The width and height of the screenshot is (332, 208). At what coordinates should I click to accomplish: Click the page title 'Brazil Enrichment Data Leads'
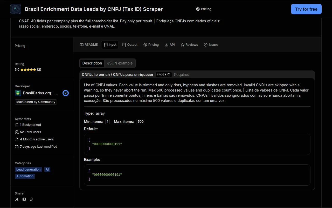[94, 9]
